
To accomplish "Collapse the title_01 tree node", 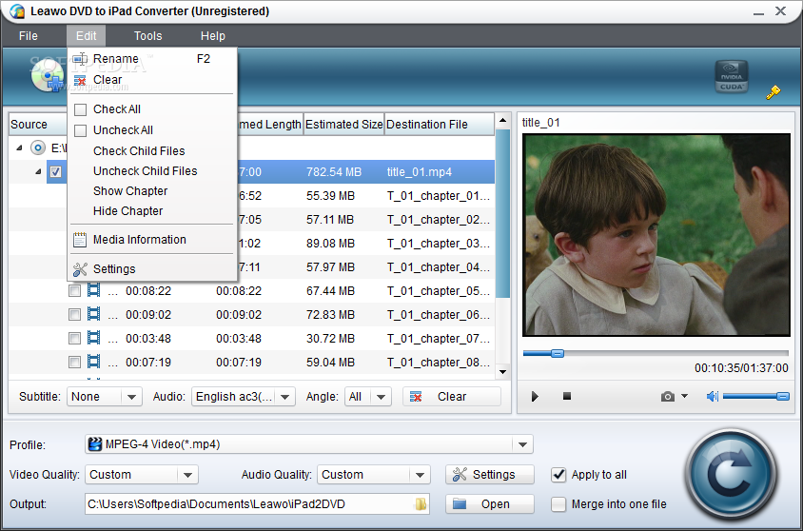I will tap(38, 171).
